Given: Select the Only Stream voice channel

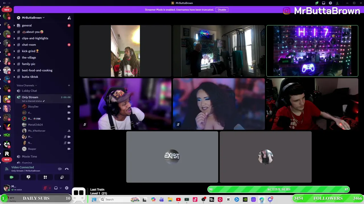Looking at the screenshot, I should (30, 97).
